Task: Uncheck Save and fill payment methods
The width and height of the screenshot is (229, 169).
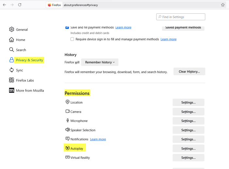Action: [67, 27]
